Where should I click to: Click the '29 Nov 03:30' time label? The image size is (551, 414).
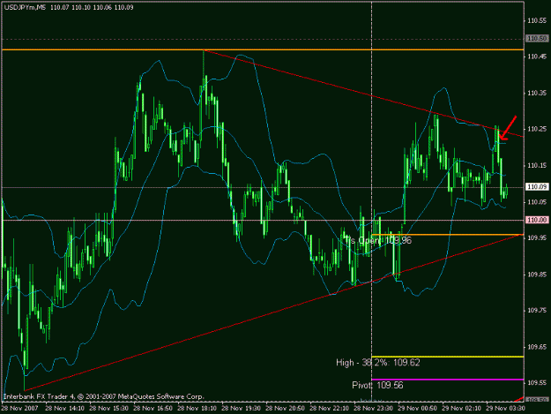point(505,409)
